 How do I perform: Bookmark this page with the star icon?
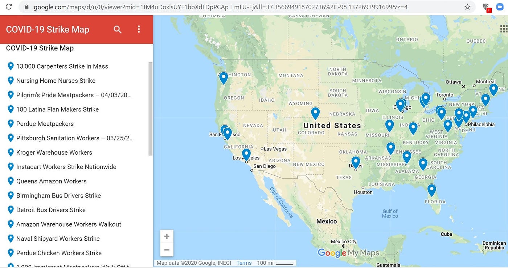467,7
